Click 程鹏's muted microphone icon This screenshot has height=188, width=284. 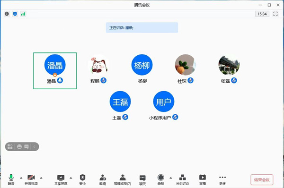pos(103,80)
